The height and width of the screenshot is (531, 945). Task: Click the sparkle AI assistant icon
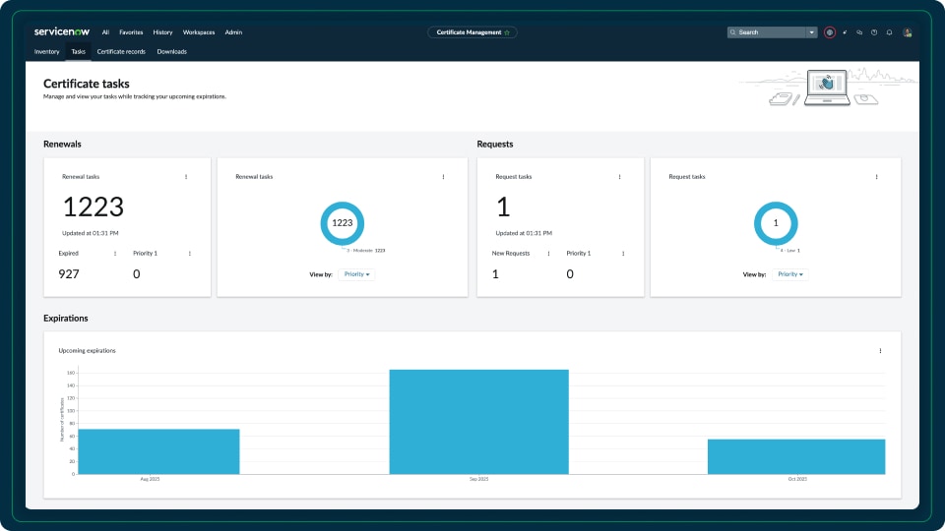click(845, 32)
